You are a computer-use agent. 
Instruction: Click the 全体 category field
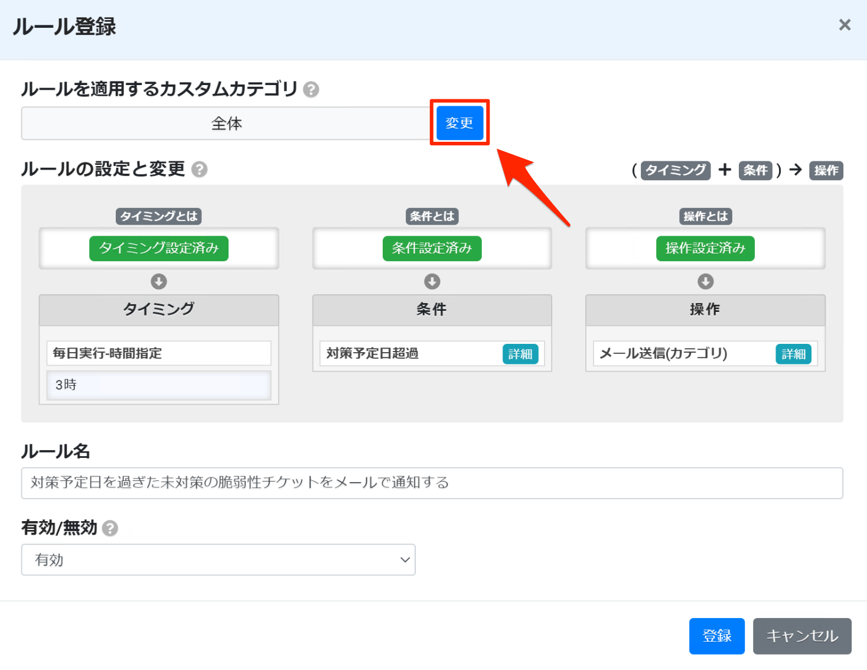coord(227,123)
